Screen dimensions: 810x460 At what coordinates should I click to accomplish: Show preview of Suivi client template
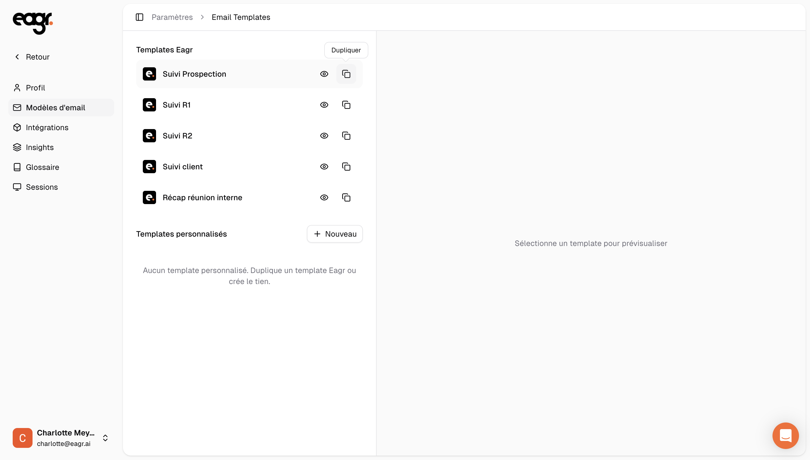(324, 167)
